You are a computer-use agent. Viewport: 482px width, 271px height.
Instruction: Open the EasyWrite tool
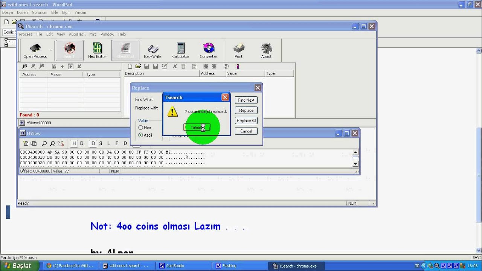pyautogui.click(x=153, y=50)
